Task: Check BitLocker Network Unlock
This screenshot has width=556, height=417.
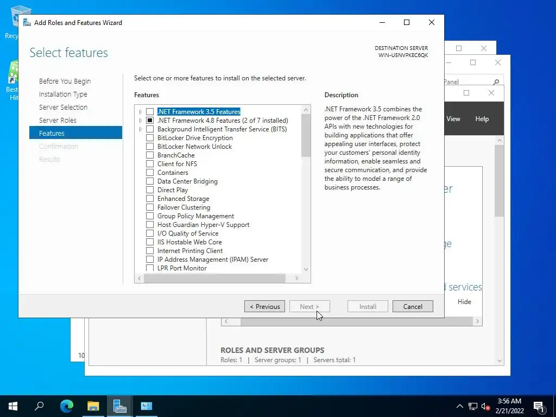Action: [x=150, y=147]
